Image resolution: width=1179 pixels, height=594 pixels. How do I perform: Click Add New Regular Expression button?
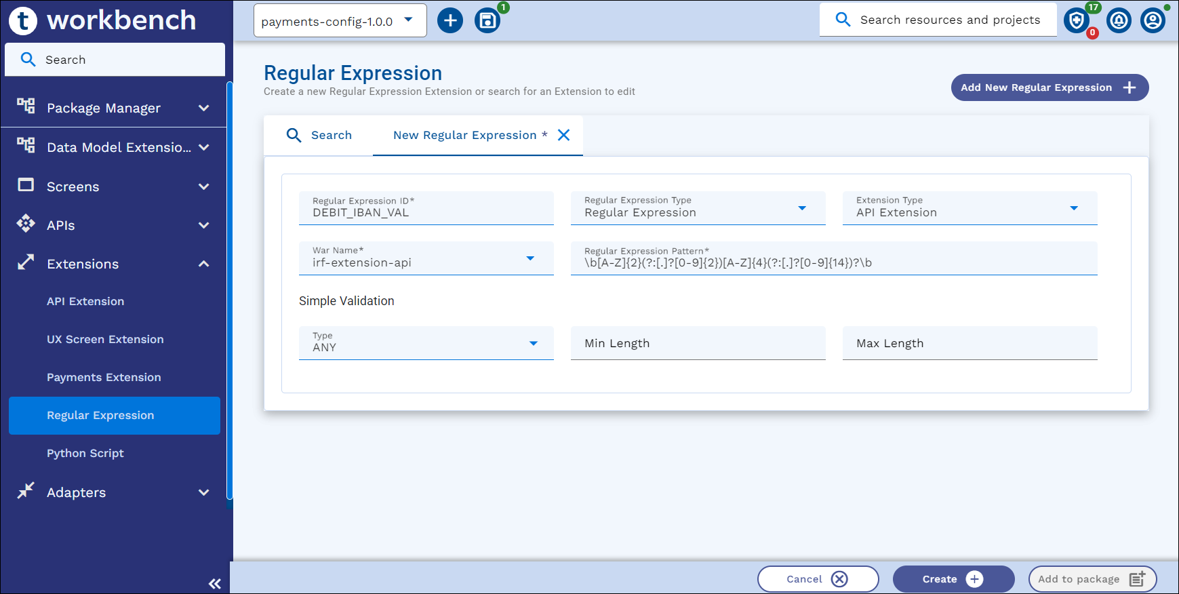point(1049,87)
